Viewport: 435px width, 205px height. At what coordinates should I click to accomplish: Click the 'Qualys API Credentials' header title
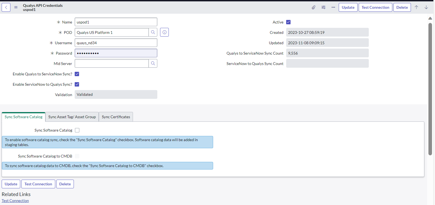[43, 5]
